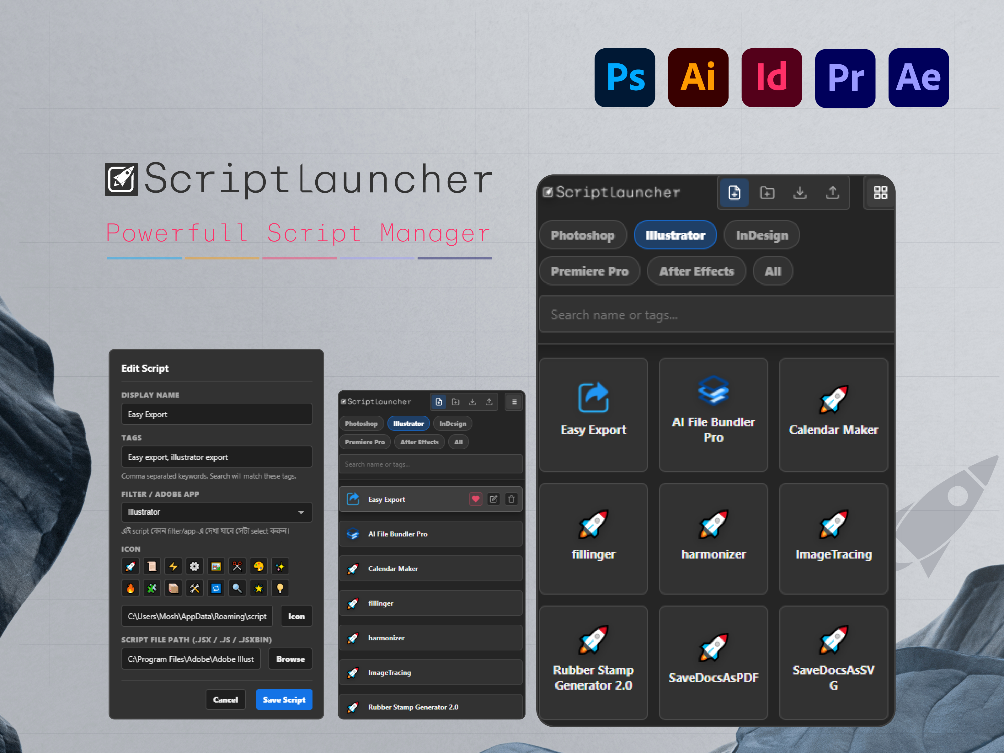
Task: Click export upload icon in small list panel
Action: (489, 402)
